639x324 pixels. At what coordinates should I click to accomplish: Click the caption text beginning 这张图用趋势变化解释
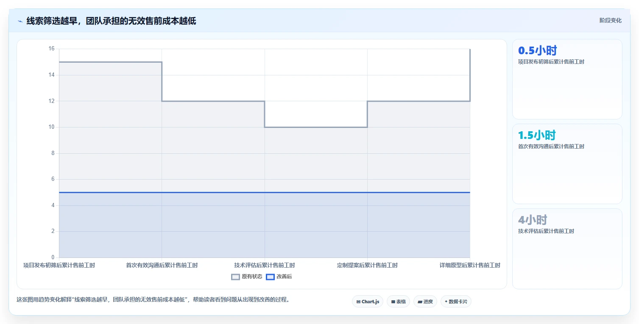[x=153, y=300]
